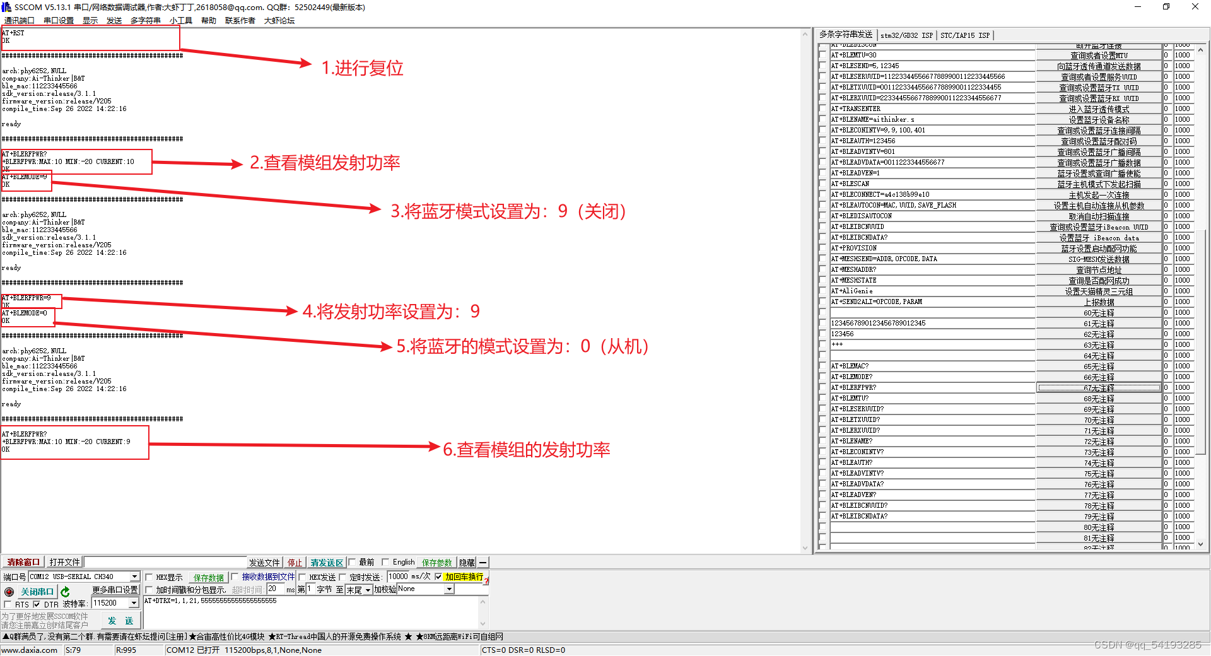Enable the English language checkbox

(x=385, y=562)
